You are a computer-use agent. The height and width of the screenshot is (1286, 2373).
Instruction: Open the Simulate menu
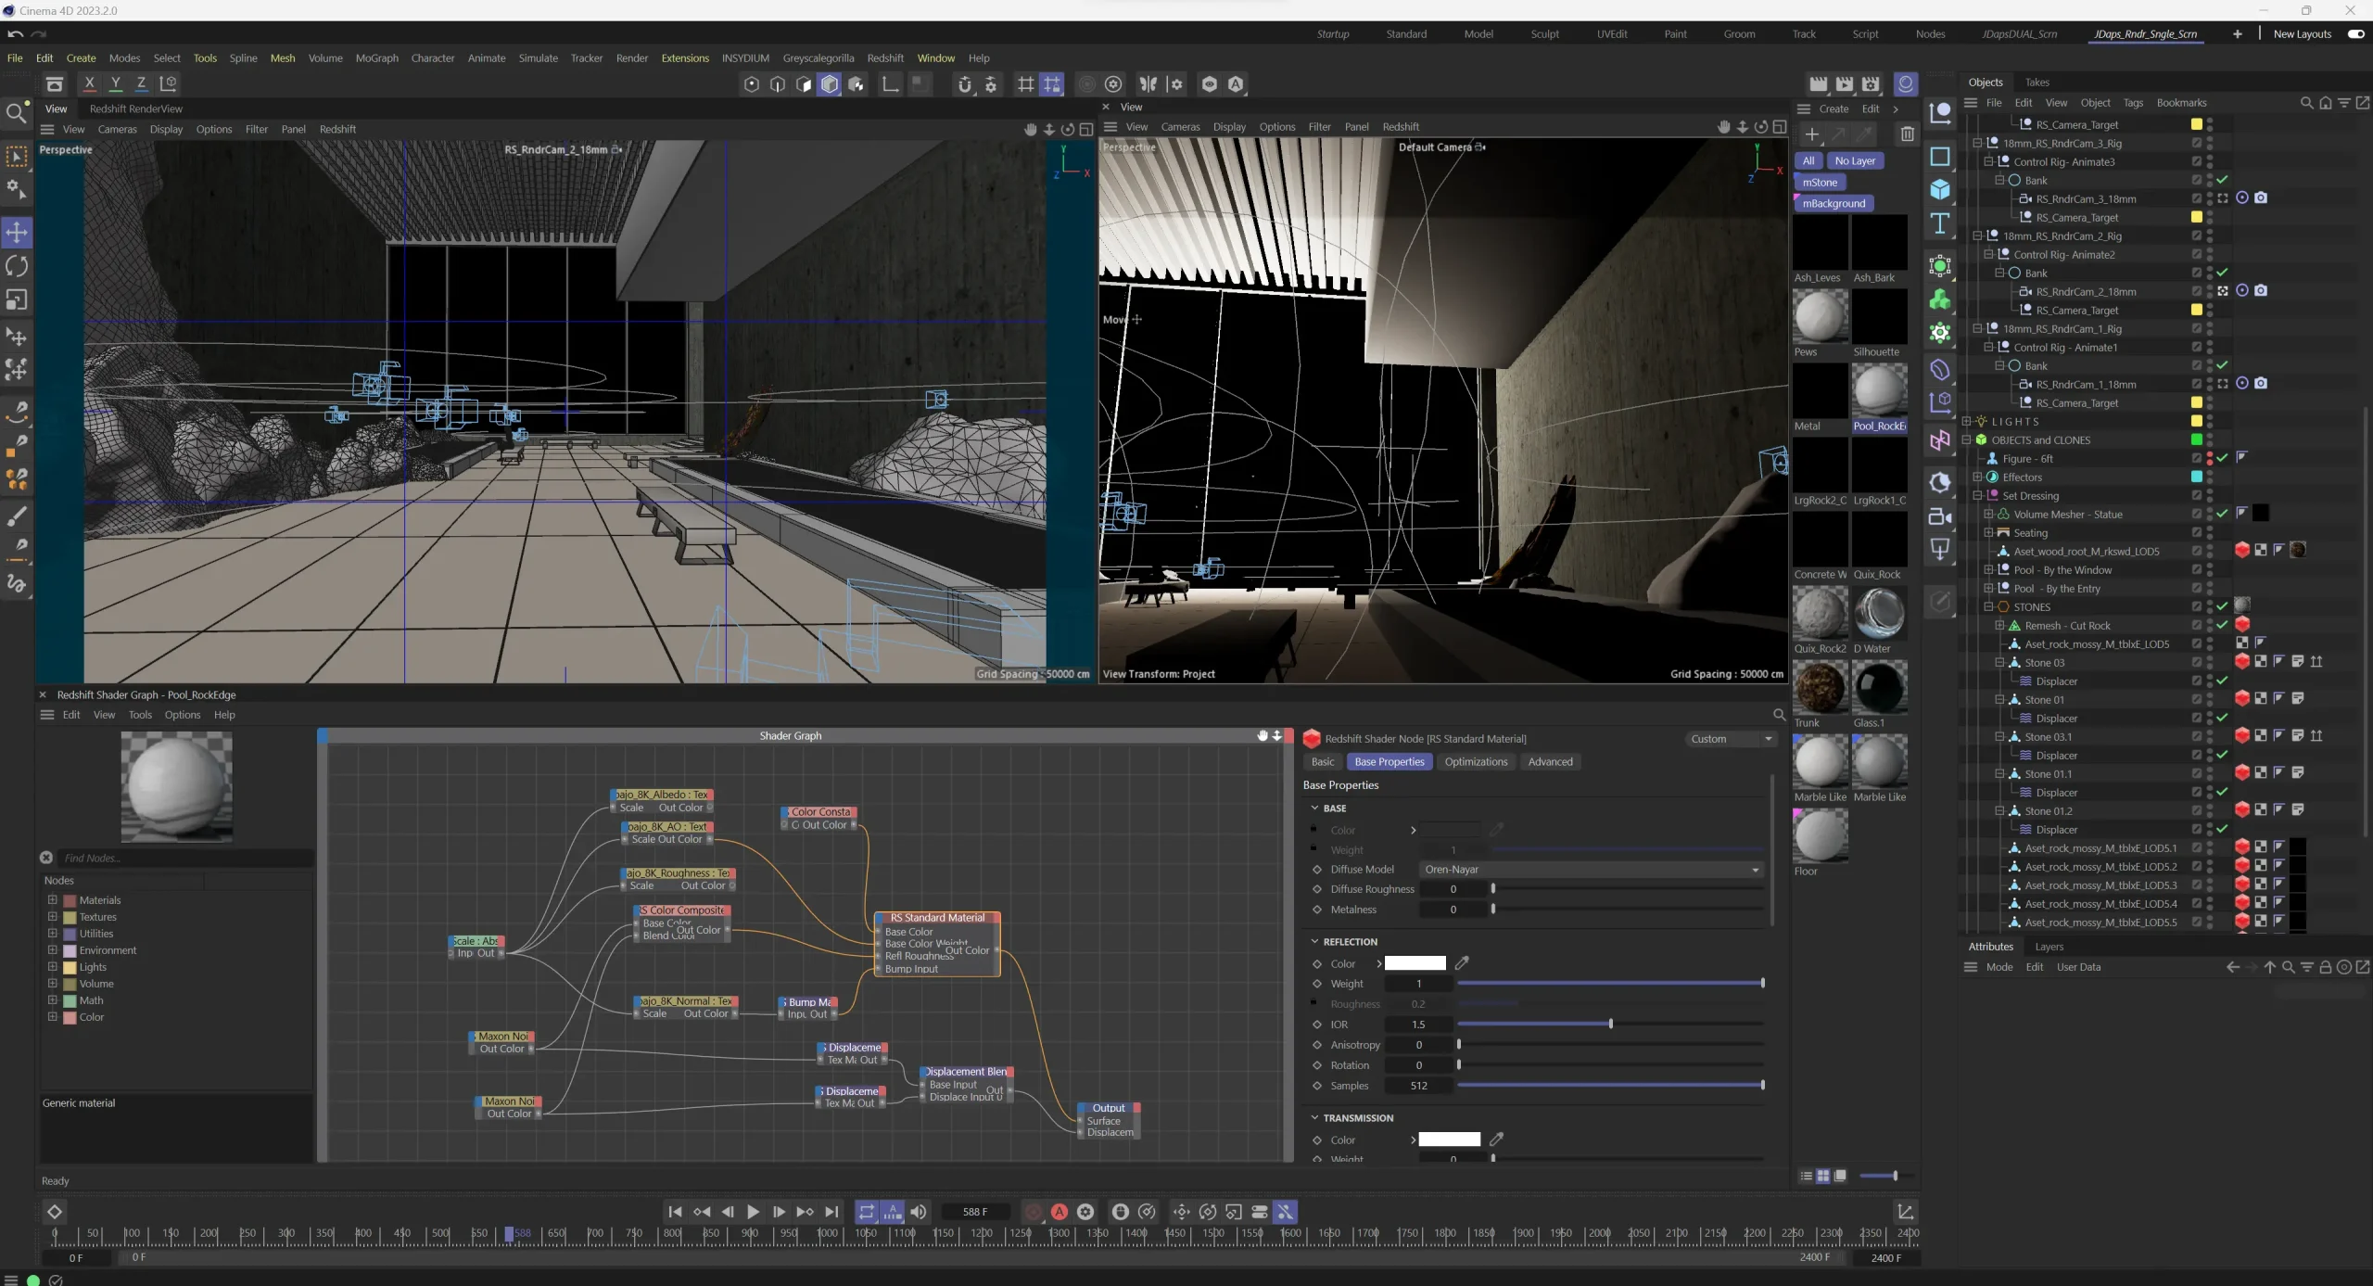tap(538, 57)
